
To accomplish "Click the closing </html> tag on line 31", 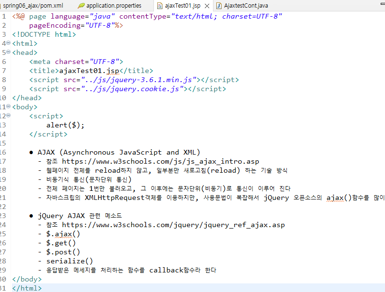I will point(27,288).
